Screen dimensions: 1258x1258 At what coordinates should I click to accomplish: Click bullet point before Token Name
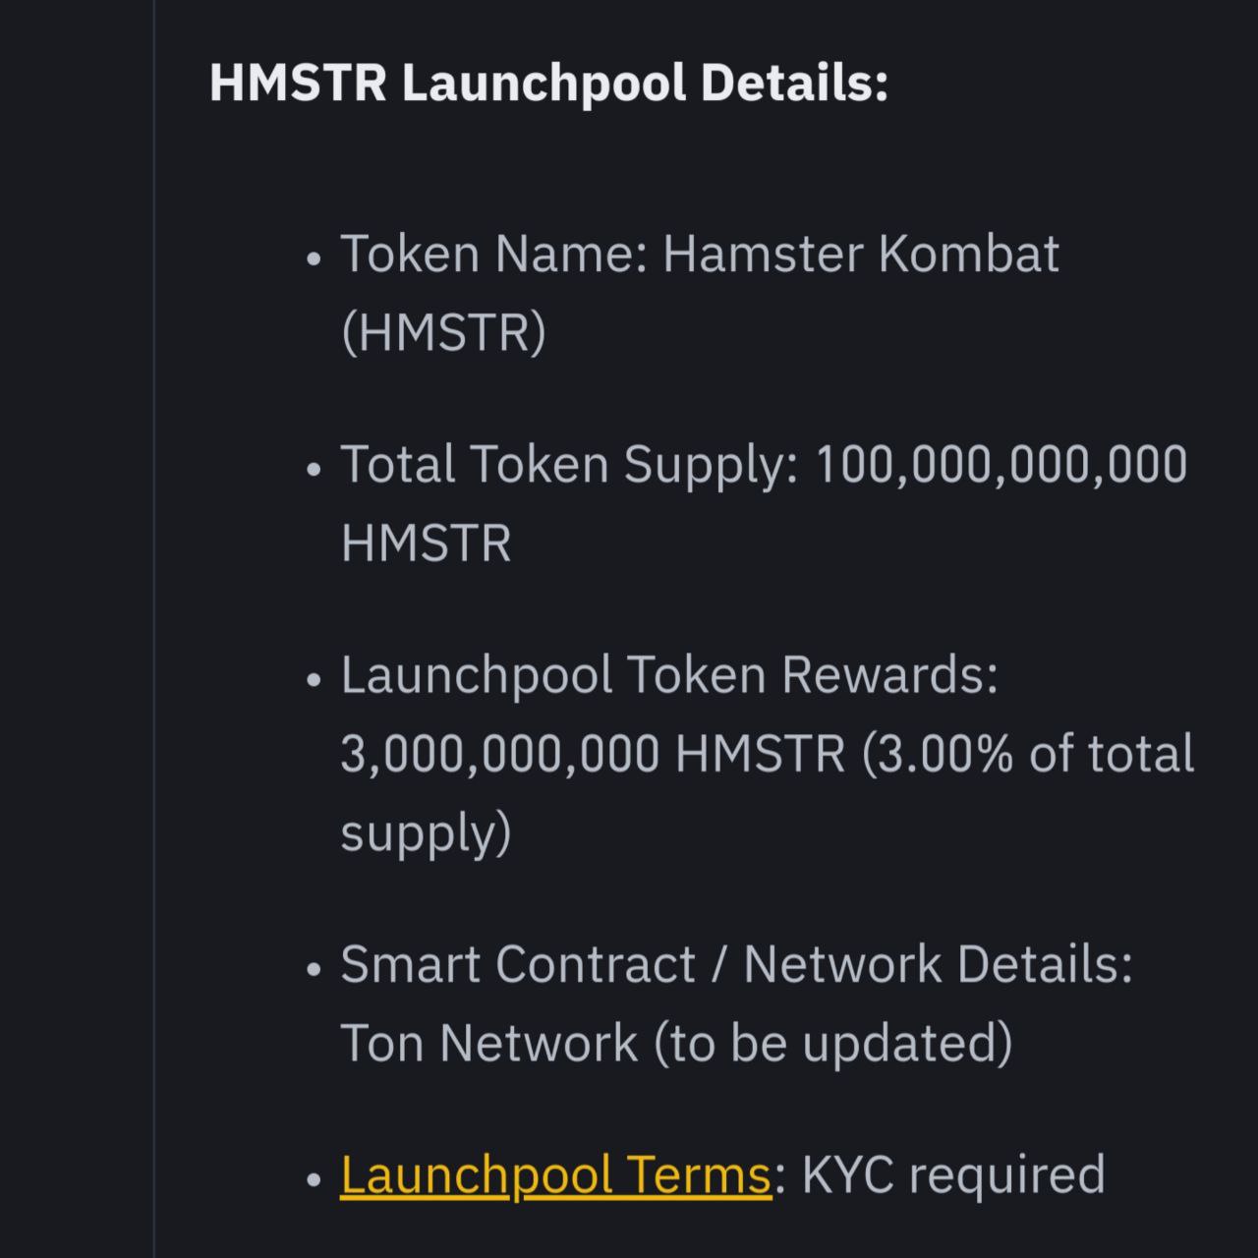[314, 259]
